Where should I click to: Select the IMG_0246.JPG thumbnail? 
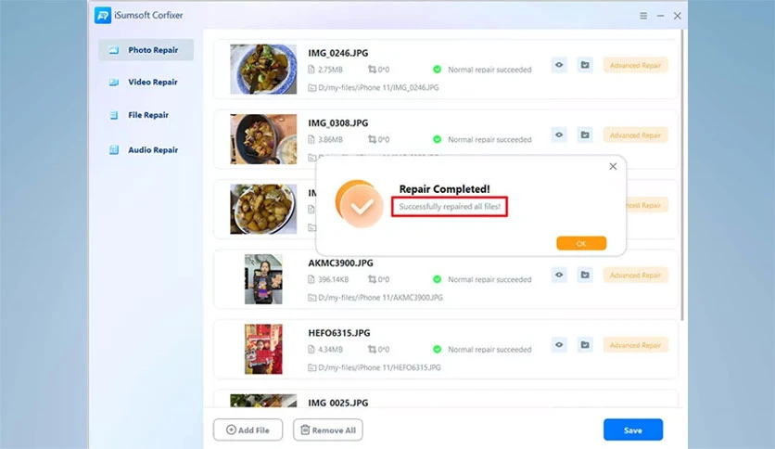point(263,70)
